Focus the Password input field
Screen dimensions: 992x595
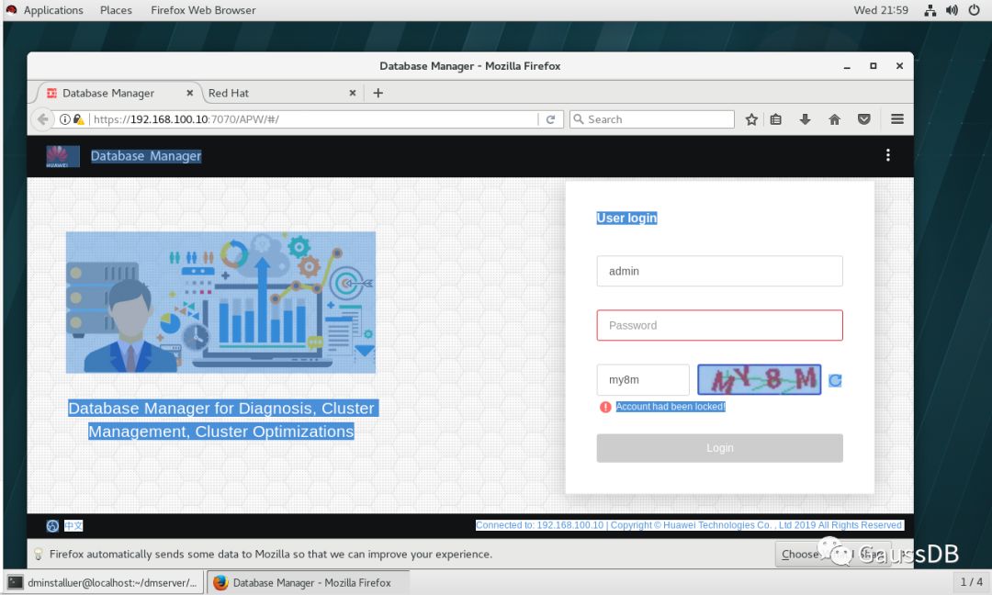[719, 325]
